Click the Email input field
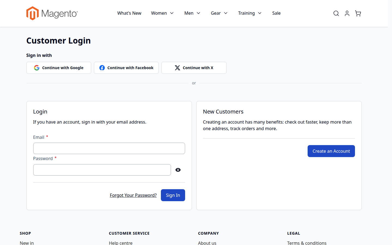Screen dimensions: 392x245 [109, 148]
